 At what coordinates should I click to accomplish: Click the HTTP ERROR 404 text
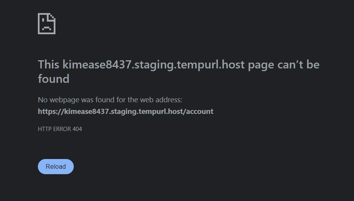click(60, 129)
